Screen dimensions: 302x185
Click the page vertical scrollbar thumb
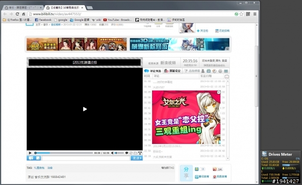tap(257, 76)
